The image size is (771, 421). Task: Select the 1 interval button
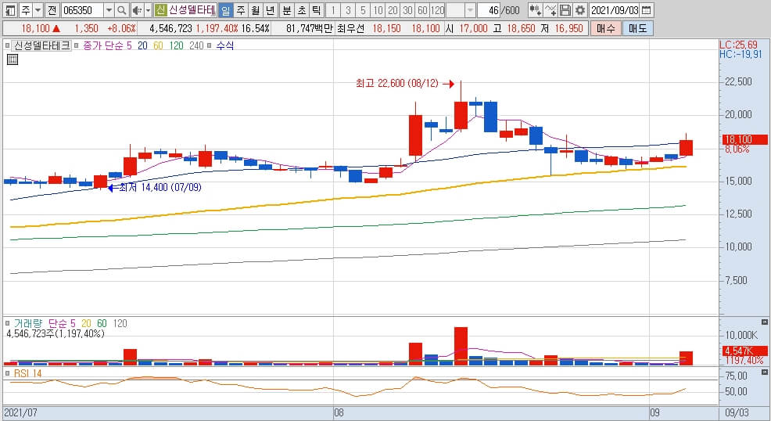click(x=333, y=10)
